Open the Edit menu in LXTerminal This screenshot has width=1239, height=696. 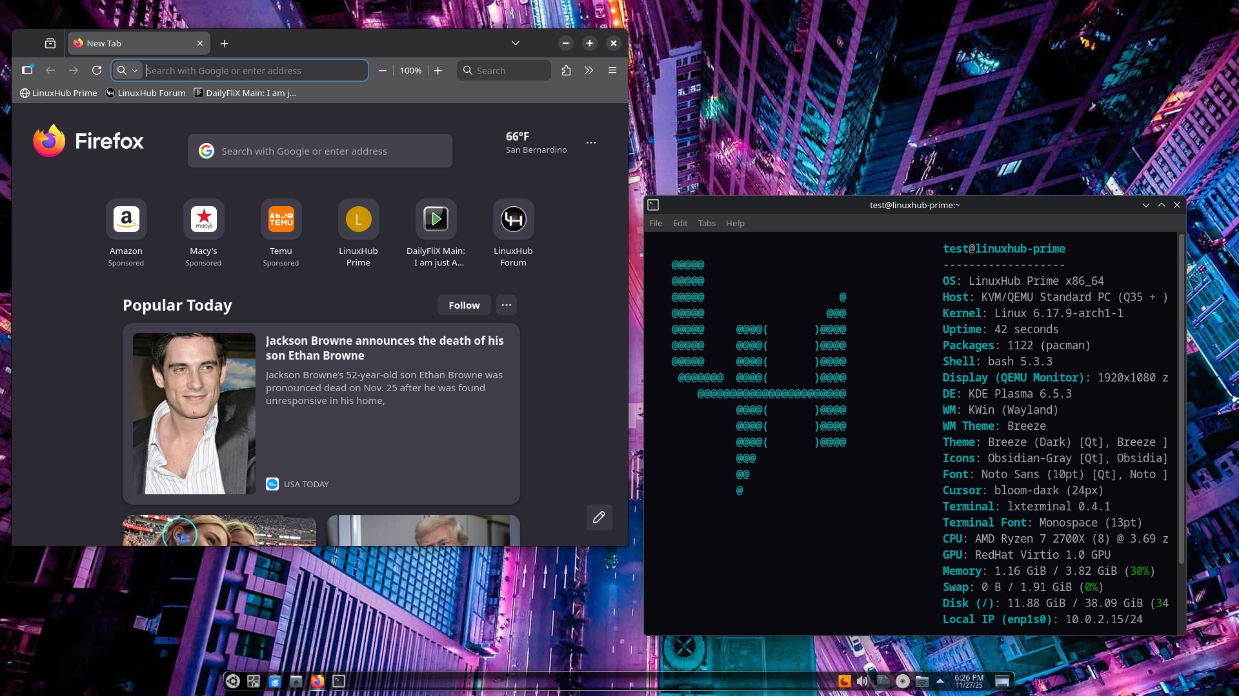click(x=680, y=223)
